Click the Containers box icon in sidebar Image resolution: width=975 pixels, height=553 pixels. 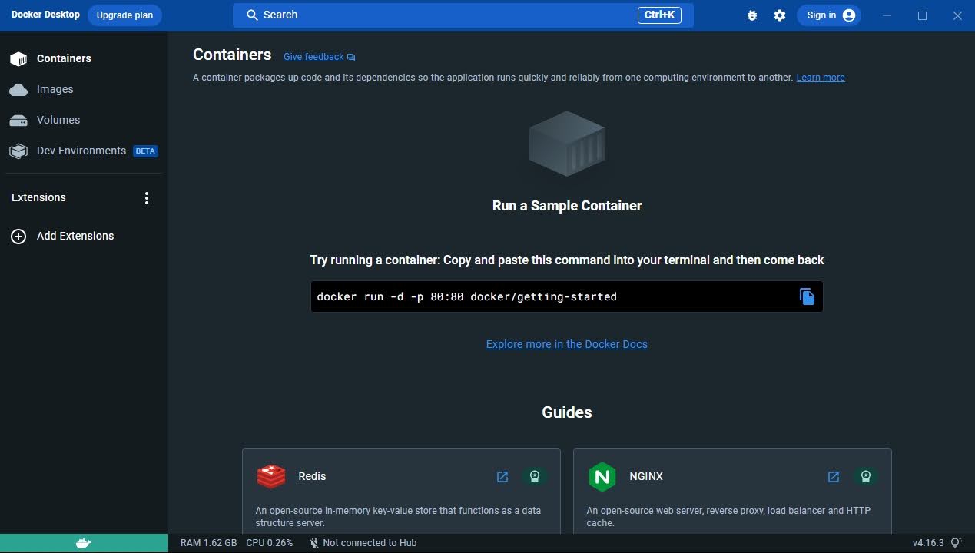pos(18,58)
